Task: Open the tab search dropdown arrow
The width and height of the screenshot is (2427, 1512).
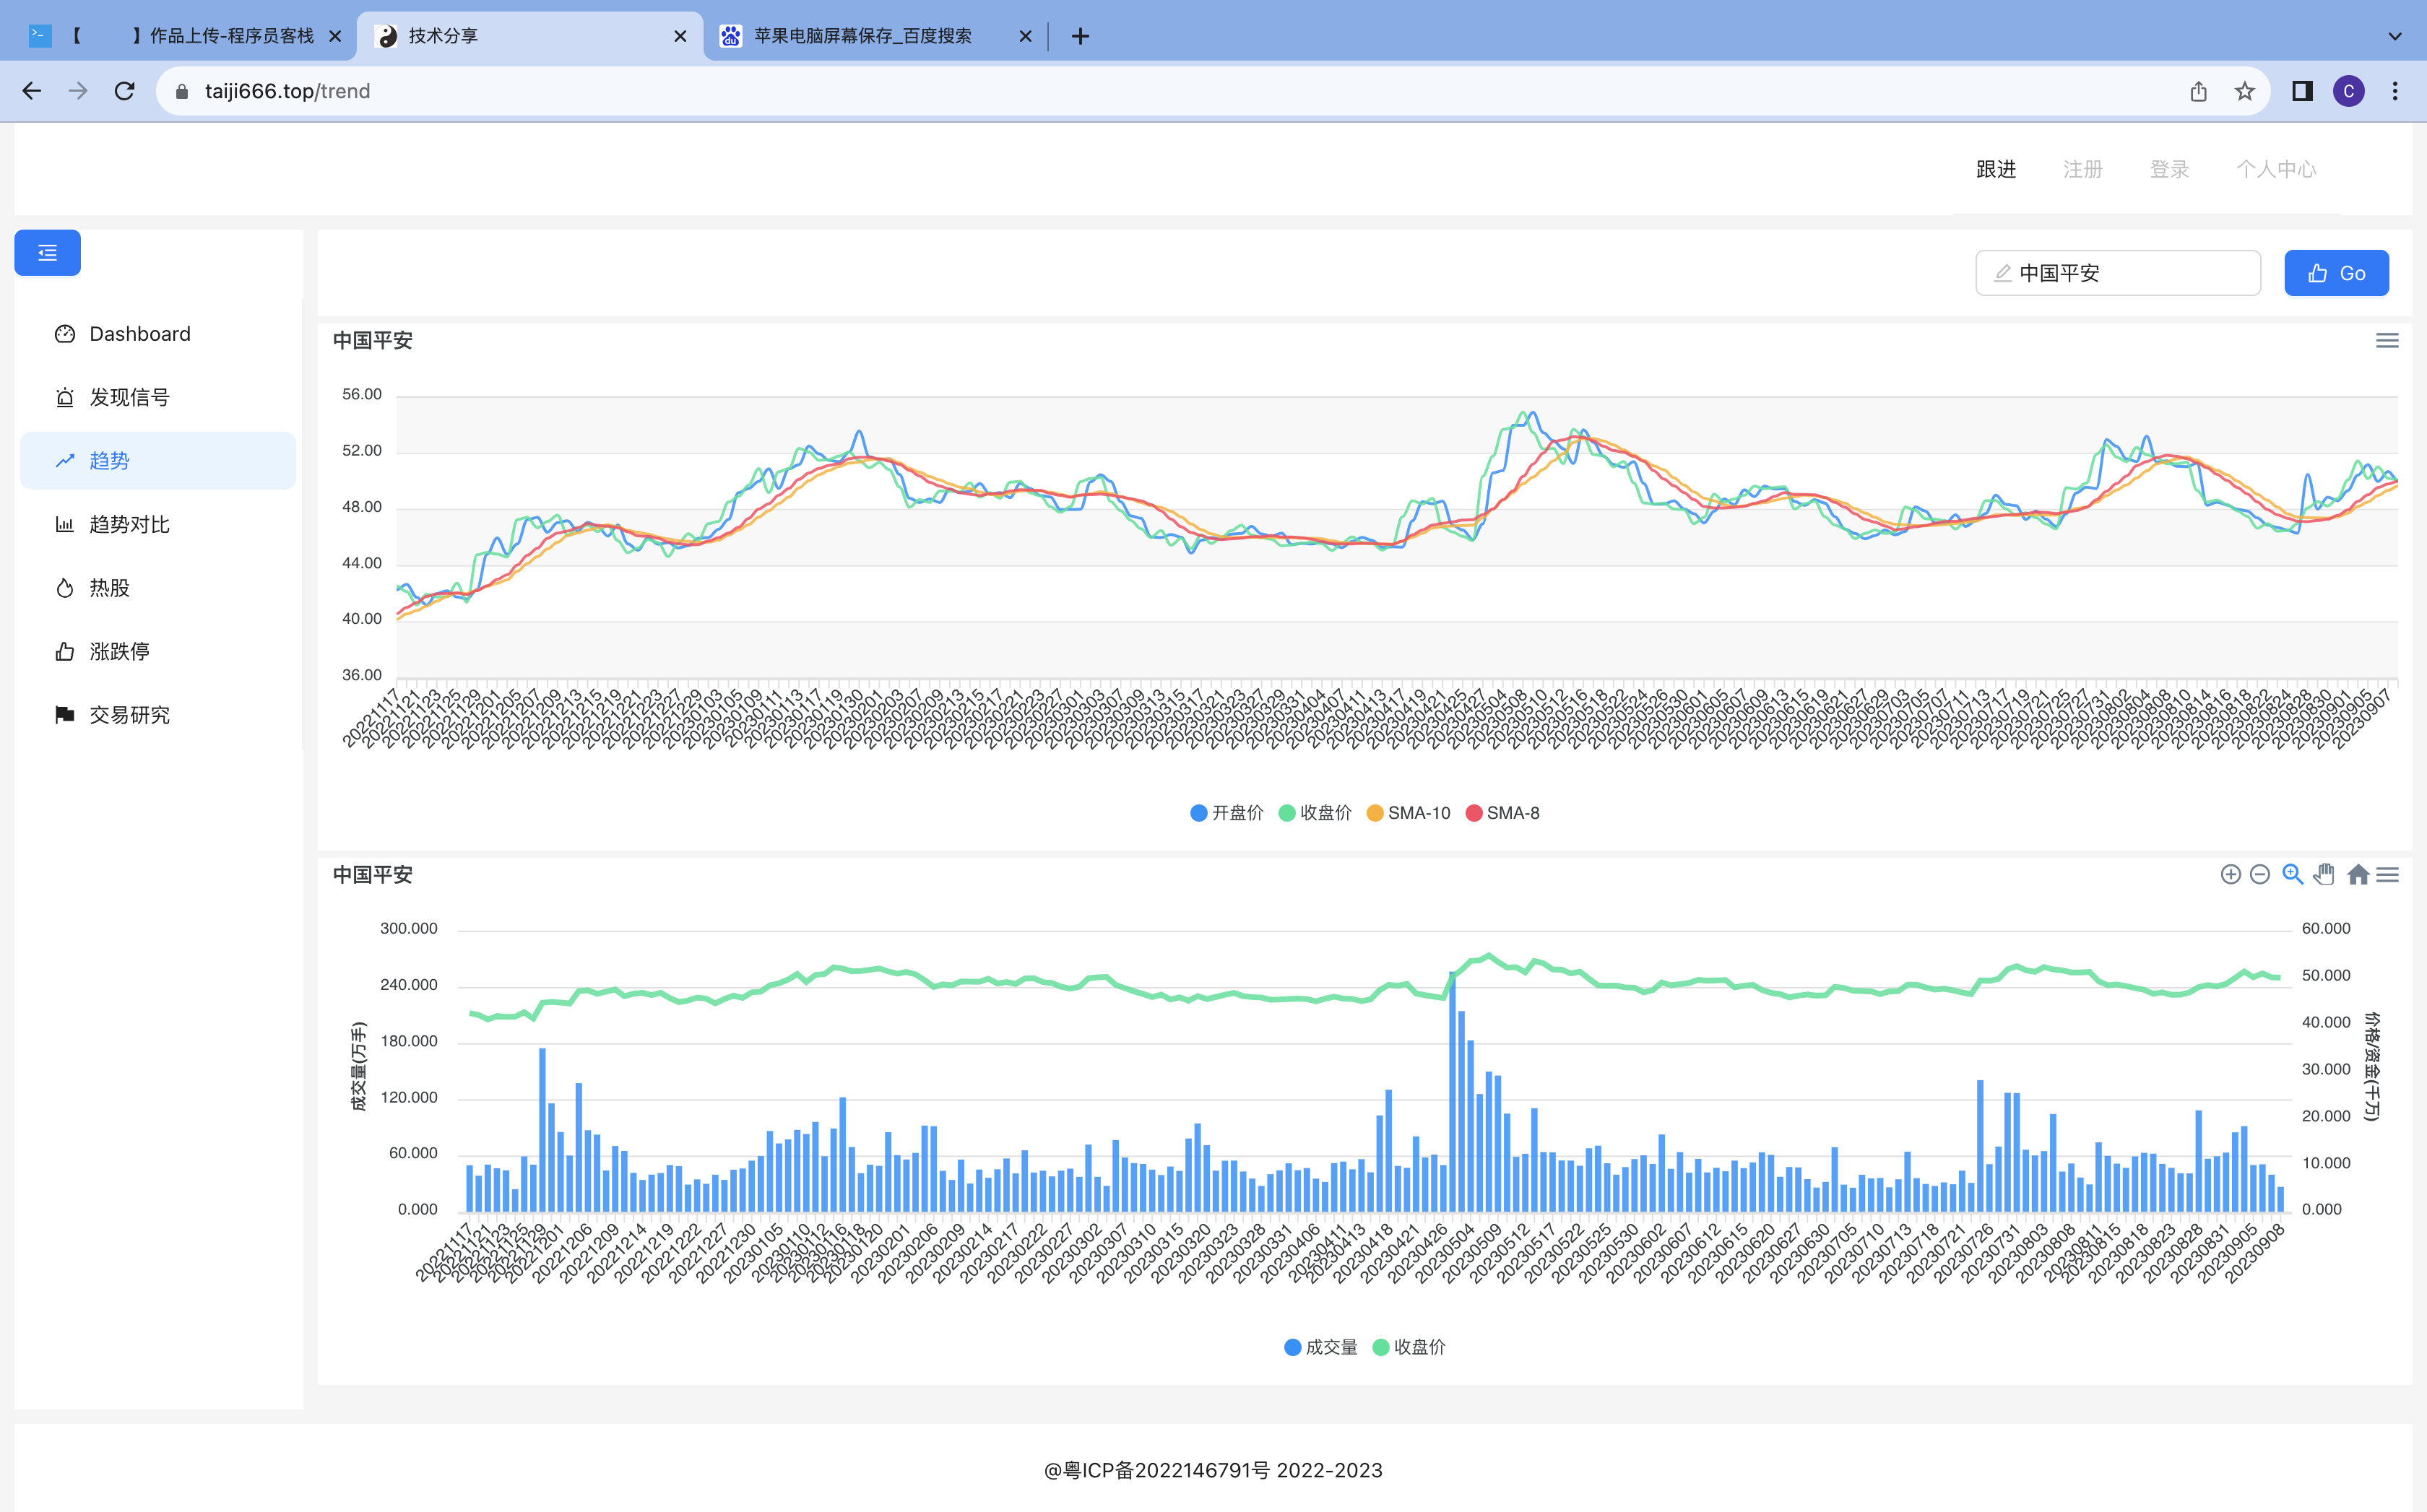Action: (x=2394, y=36)
